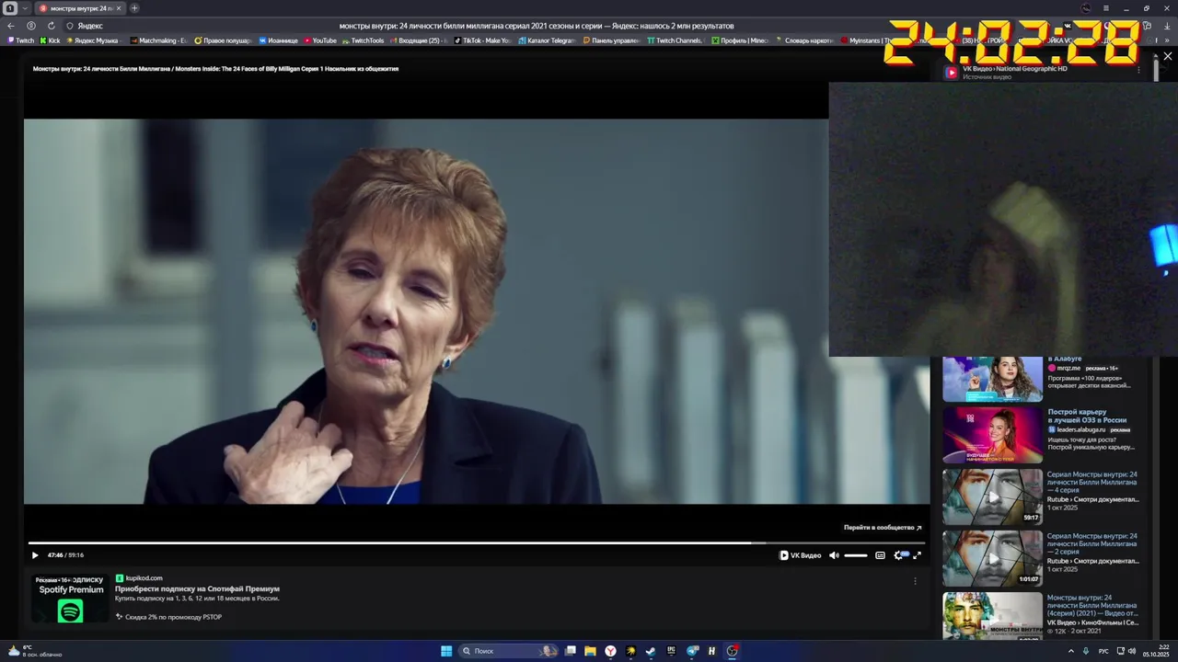Toggle video subtitles icon
This screenshot has height=662, width=1178.
(880, 555)
